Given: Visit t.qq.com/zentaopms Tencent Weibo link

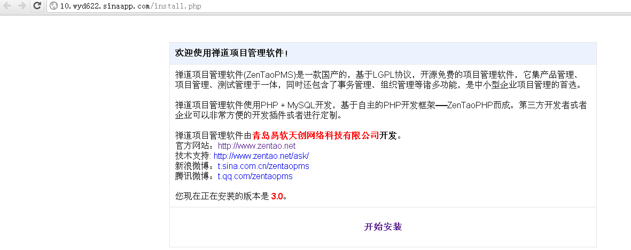Looking at the screenshot, I should 255,176.
